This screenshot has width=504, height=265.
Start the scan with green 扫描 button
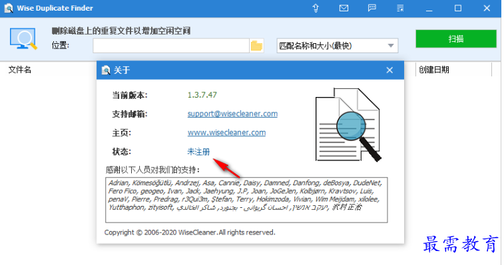click(456, 39)
